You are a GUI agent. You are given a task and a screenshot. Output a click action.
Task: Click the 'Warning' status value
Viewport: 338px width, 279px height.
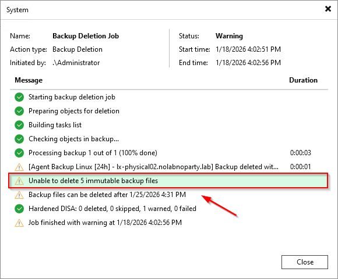[229, 36]
